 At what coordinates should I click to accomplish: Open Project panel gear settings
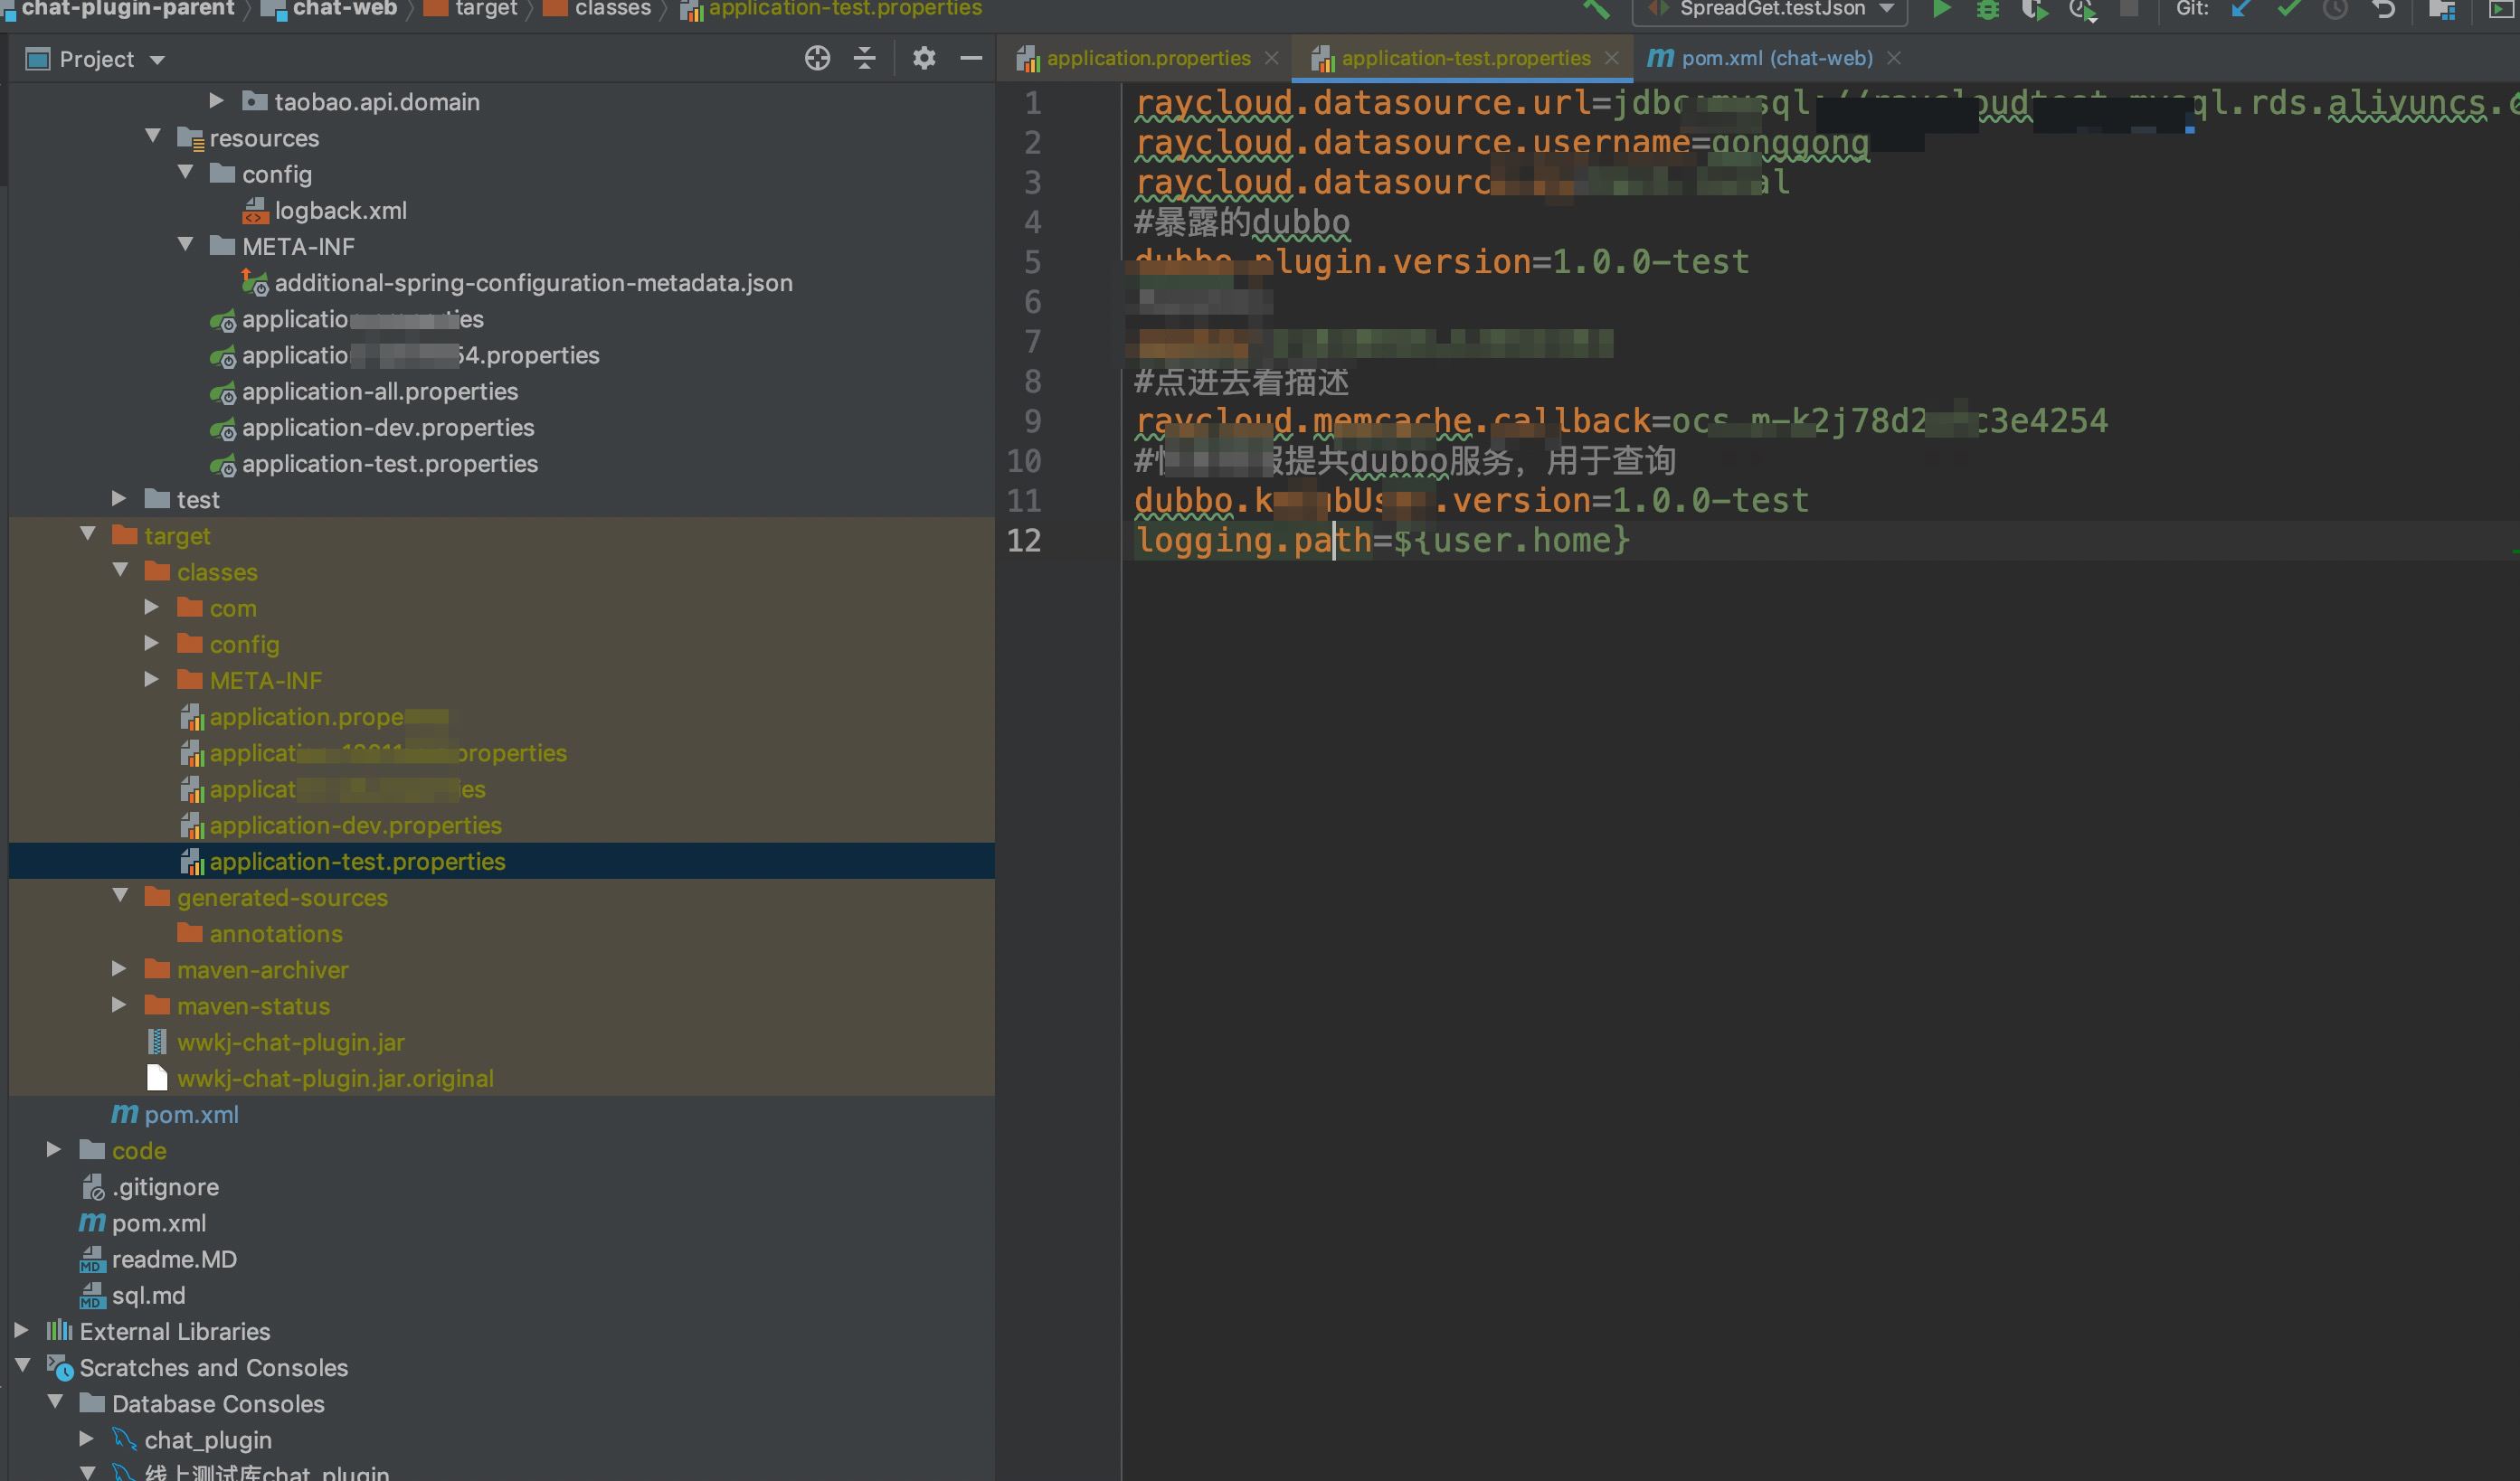(x=924, y=59)
